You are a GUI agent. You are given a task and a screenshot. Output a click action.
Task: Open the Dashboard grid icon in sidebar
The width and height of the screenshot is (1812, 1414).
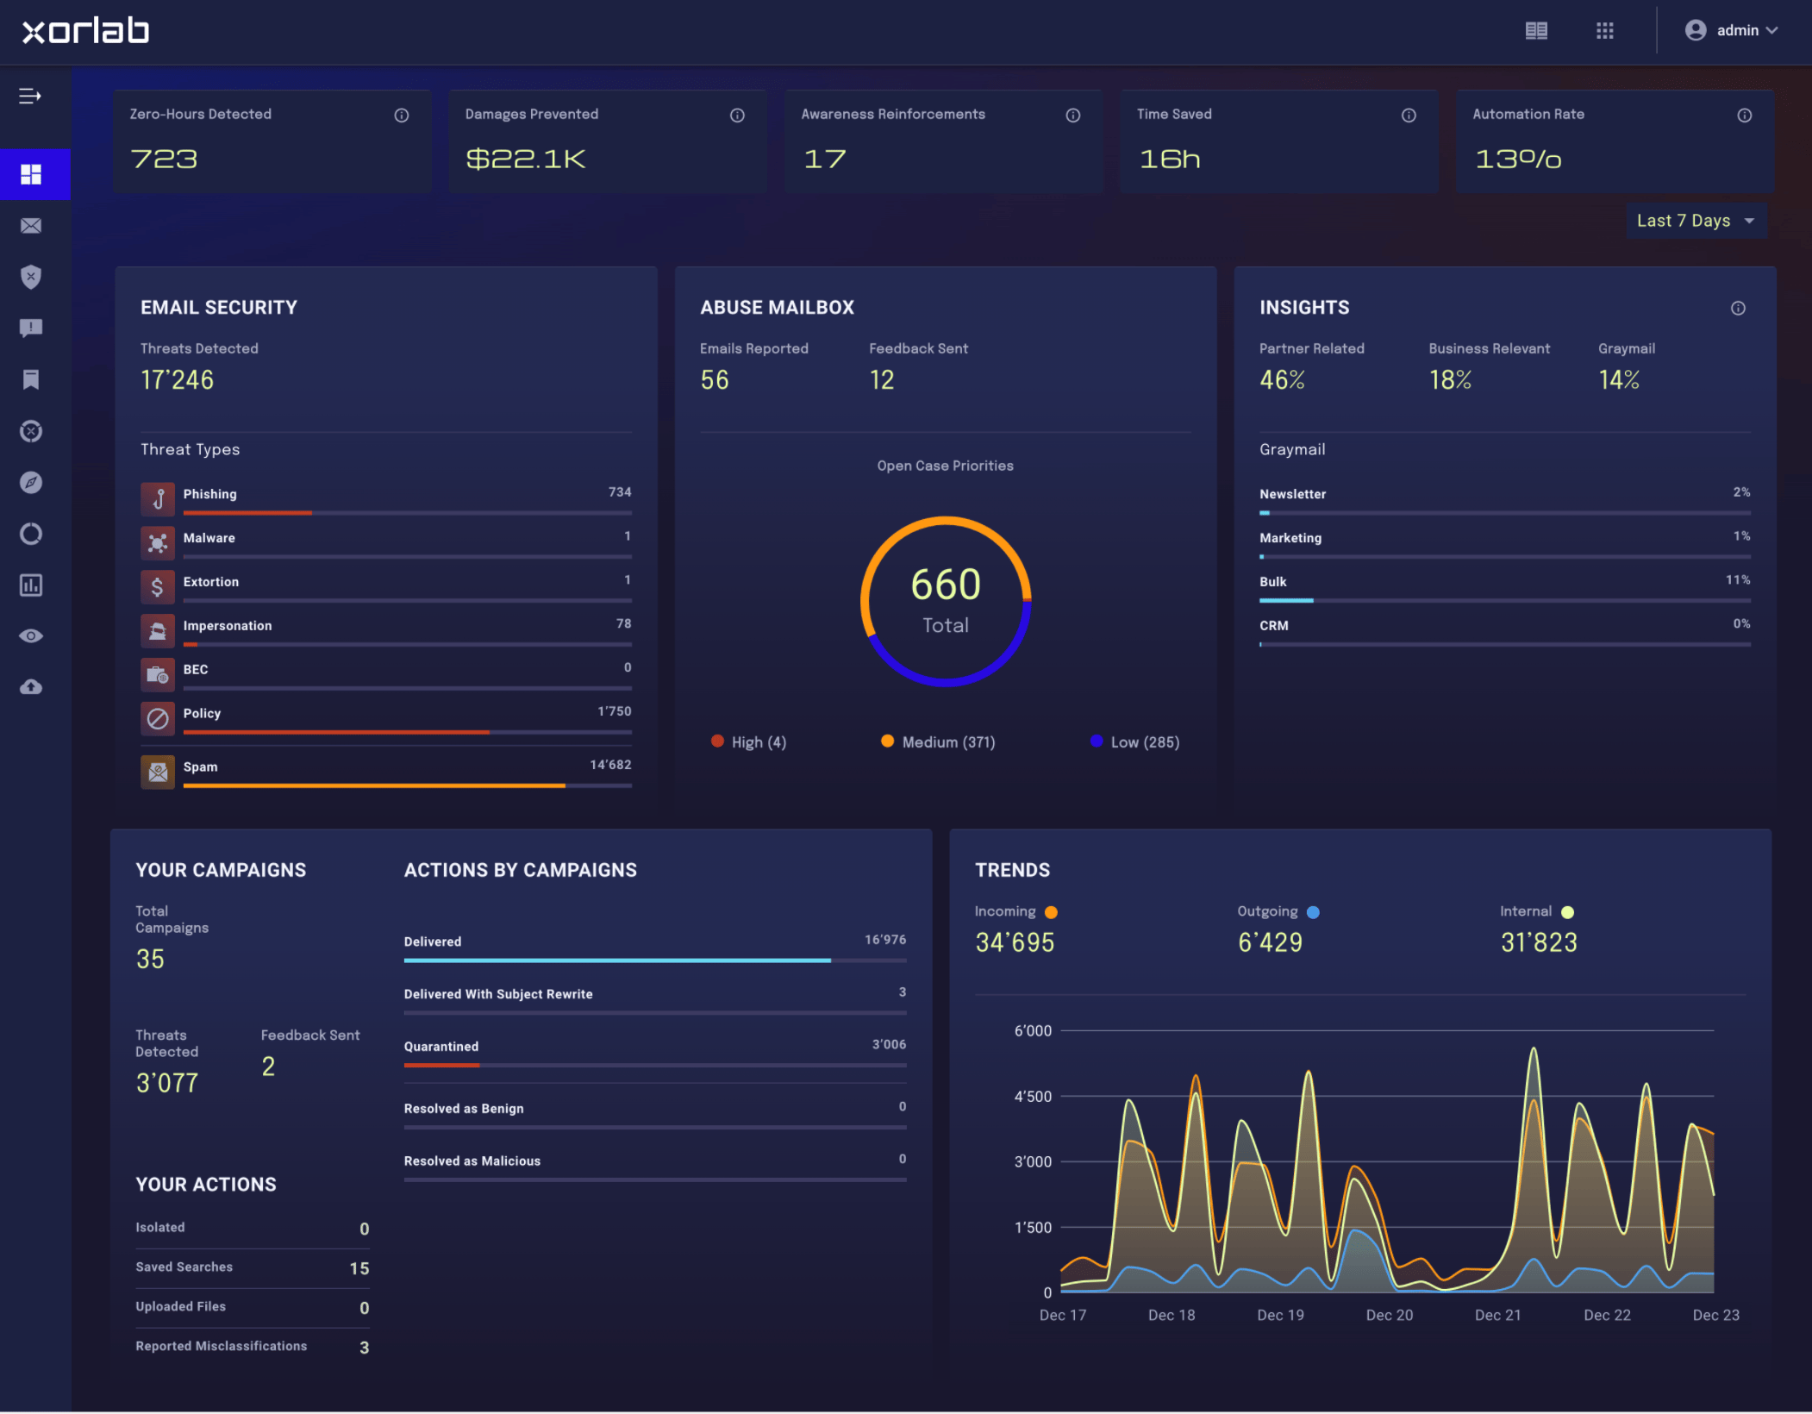[x=31, y=174]
